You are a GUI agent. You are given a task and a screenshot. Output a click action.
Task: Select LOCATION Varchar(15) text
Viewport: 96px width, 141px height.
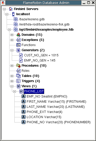44,117
